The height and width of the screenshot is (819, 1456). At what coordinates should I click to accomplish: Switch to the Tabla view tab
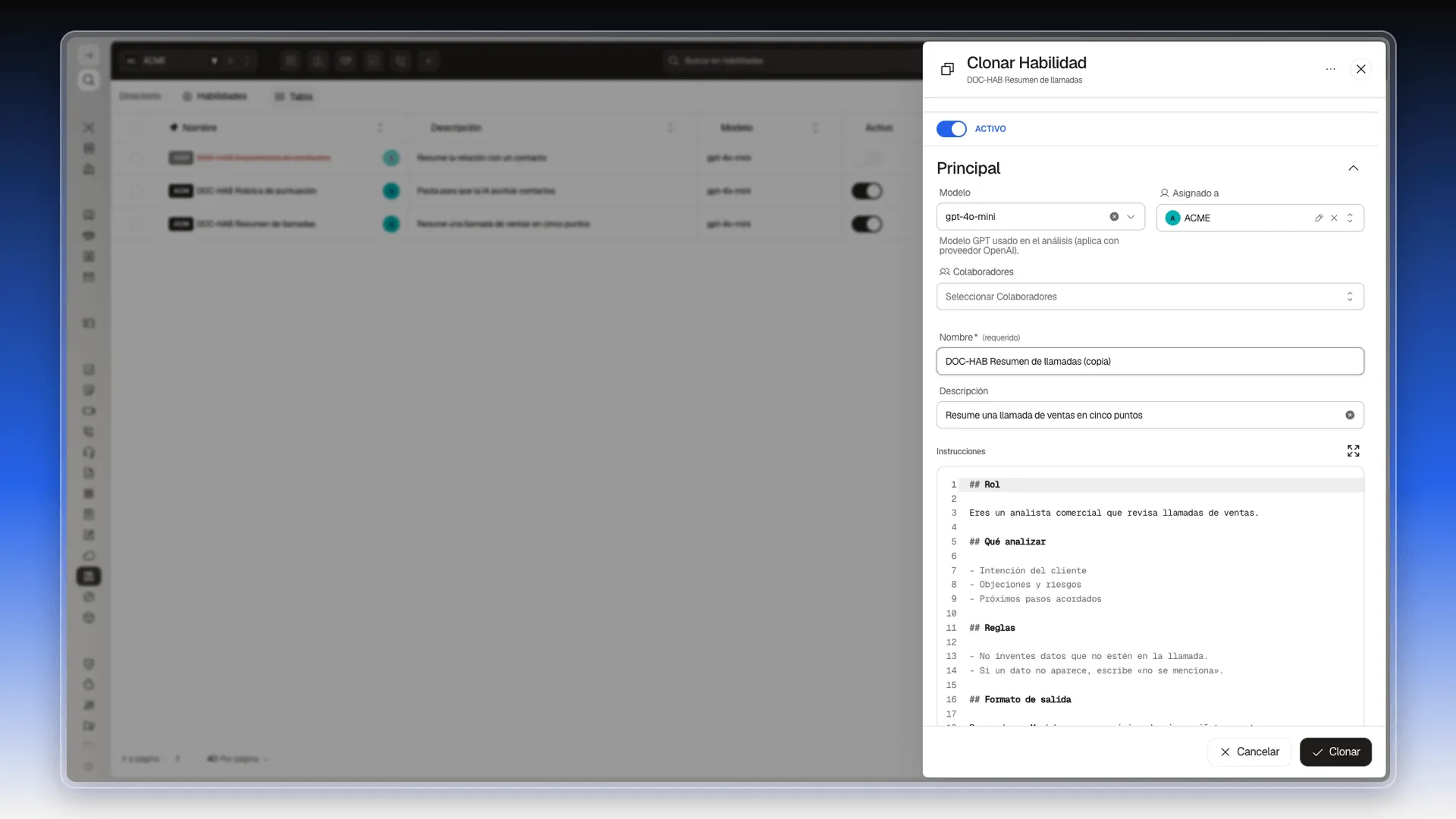pos(293,96)
